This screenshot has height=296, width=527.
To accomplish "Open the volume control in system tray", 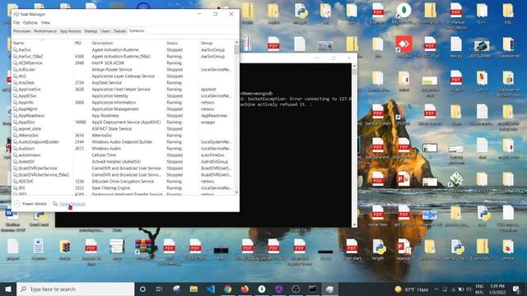I will [x=469, y=289].
